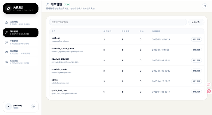212x115 pixels.
Task: Click the date 2026-04-26 22:18
Action: 161,92
